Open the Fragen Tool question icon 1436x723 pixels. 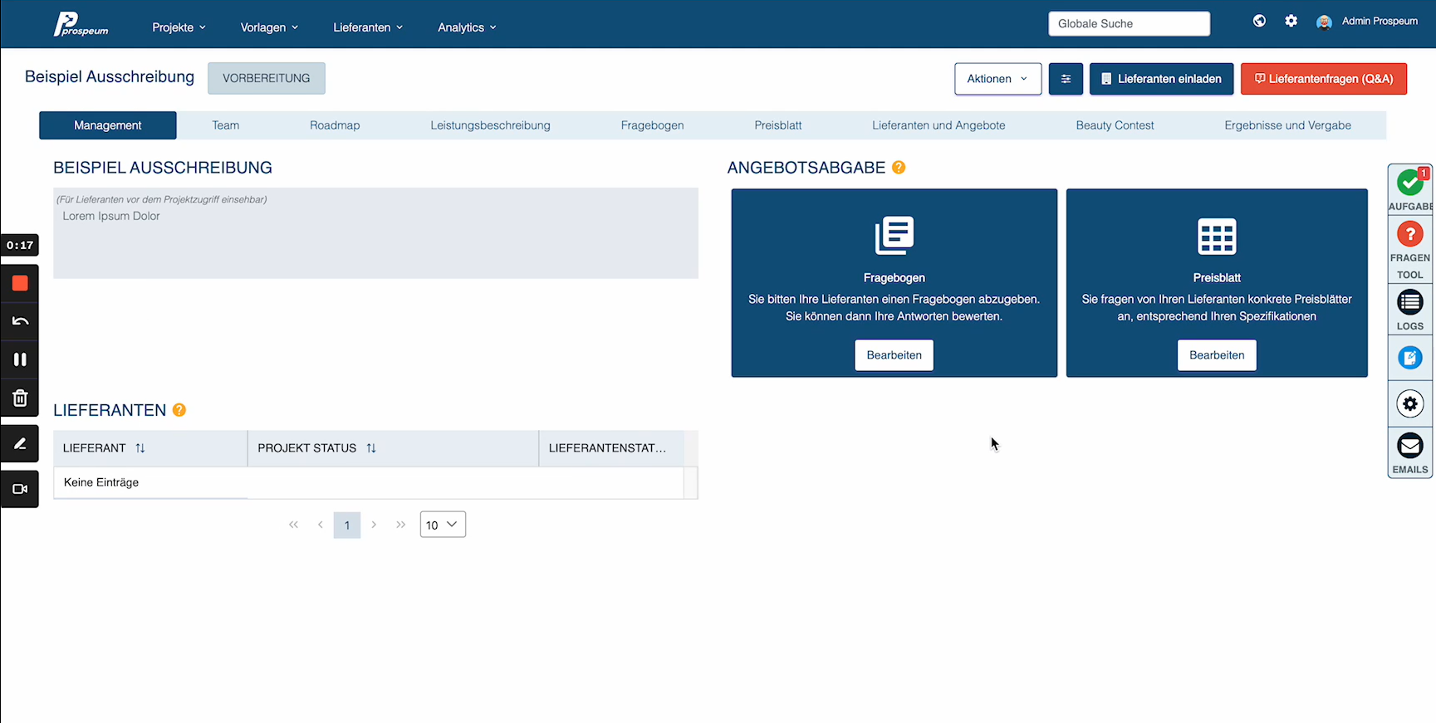tap(1409, 235)
